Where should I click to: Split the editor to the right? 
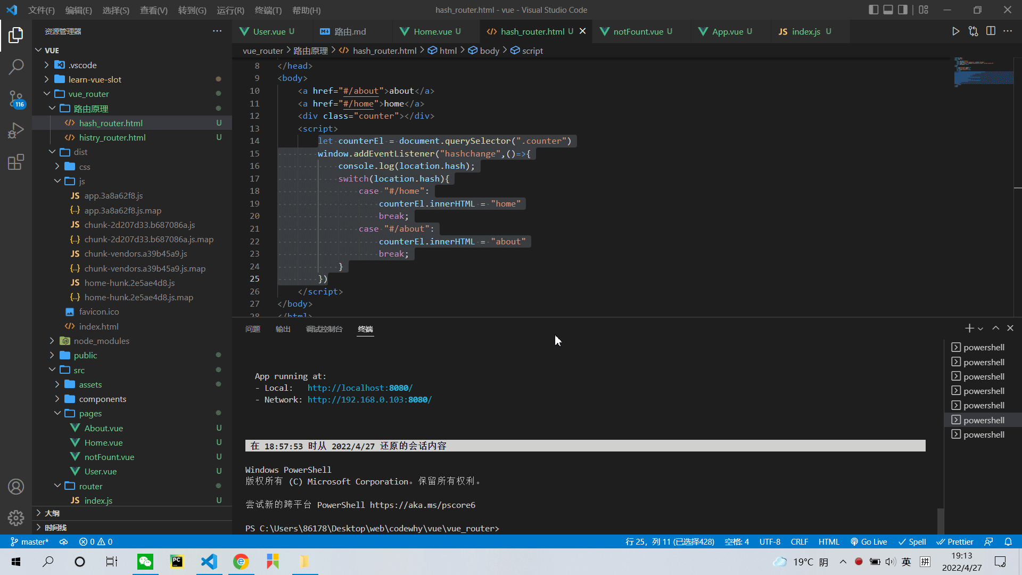coord(991,31)
